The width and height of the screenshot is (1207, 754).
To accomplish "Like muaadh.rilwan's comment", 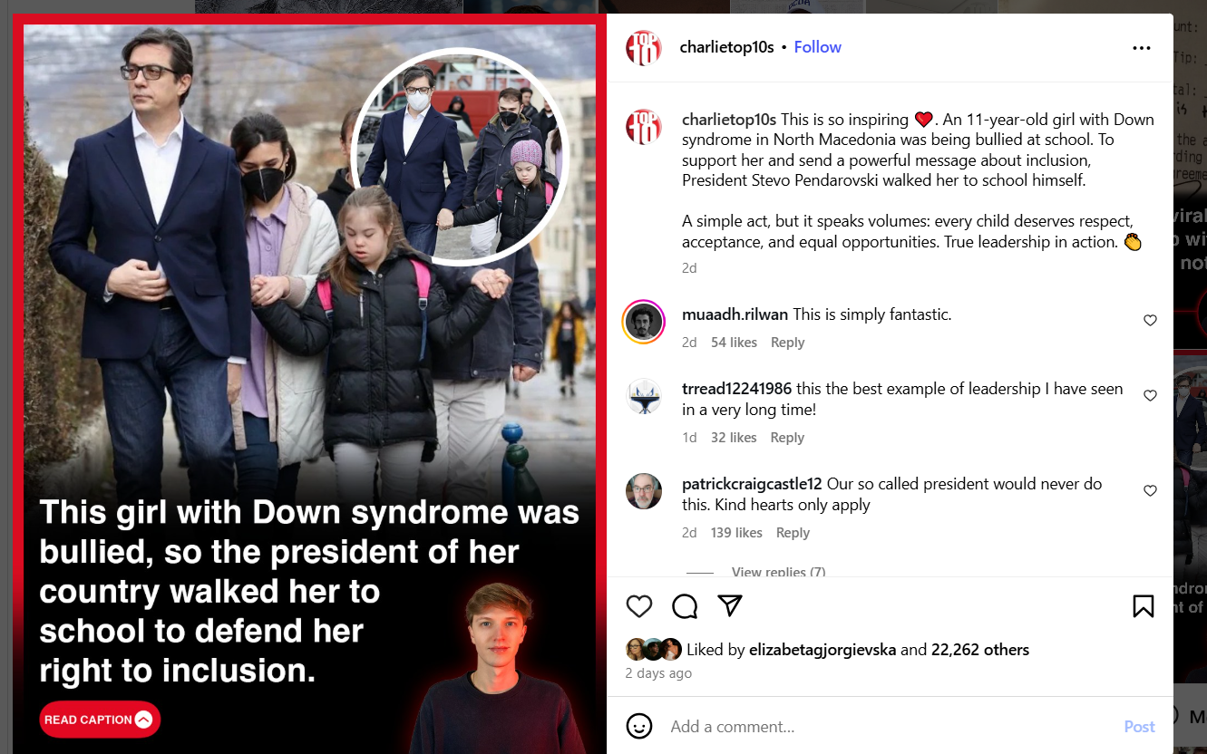I will [1150, 320].
